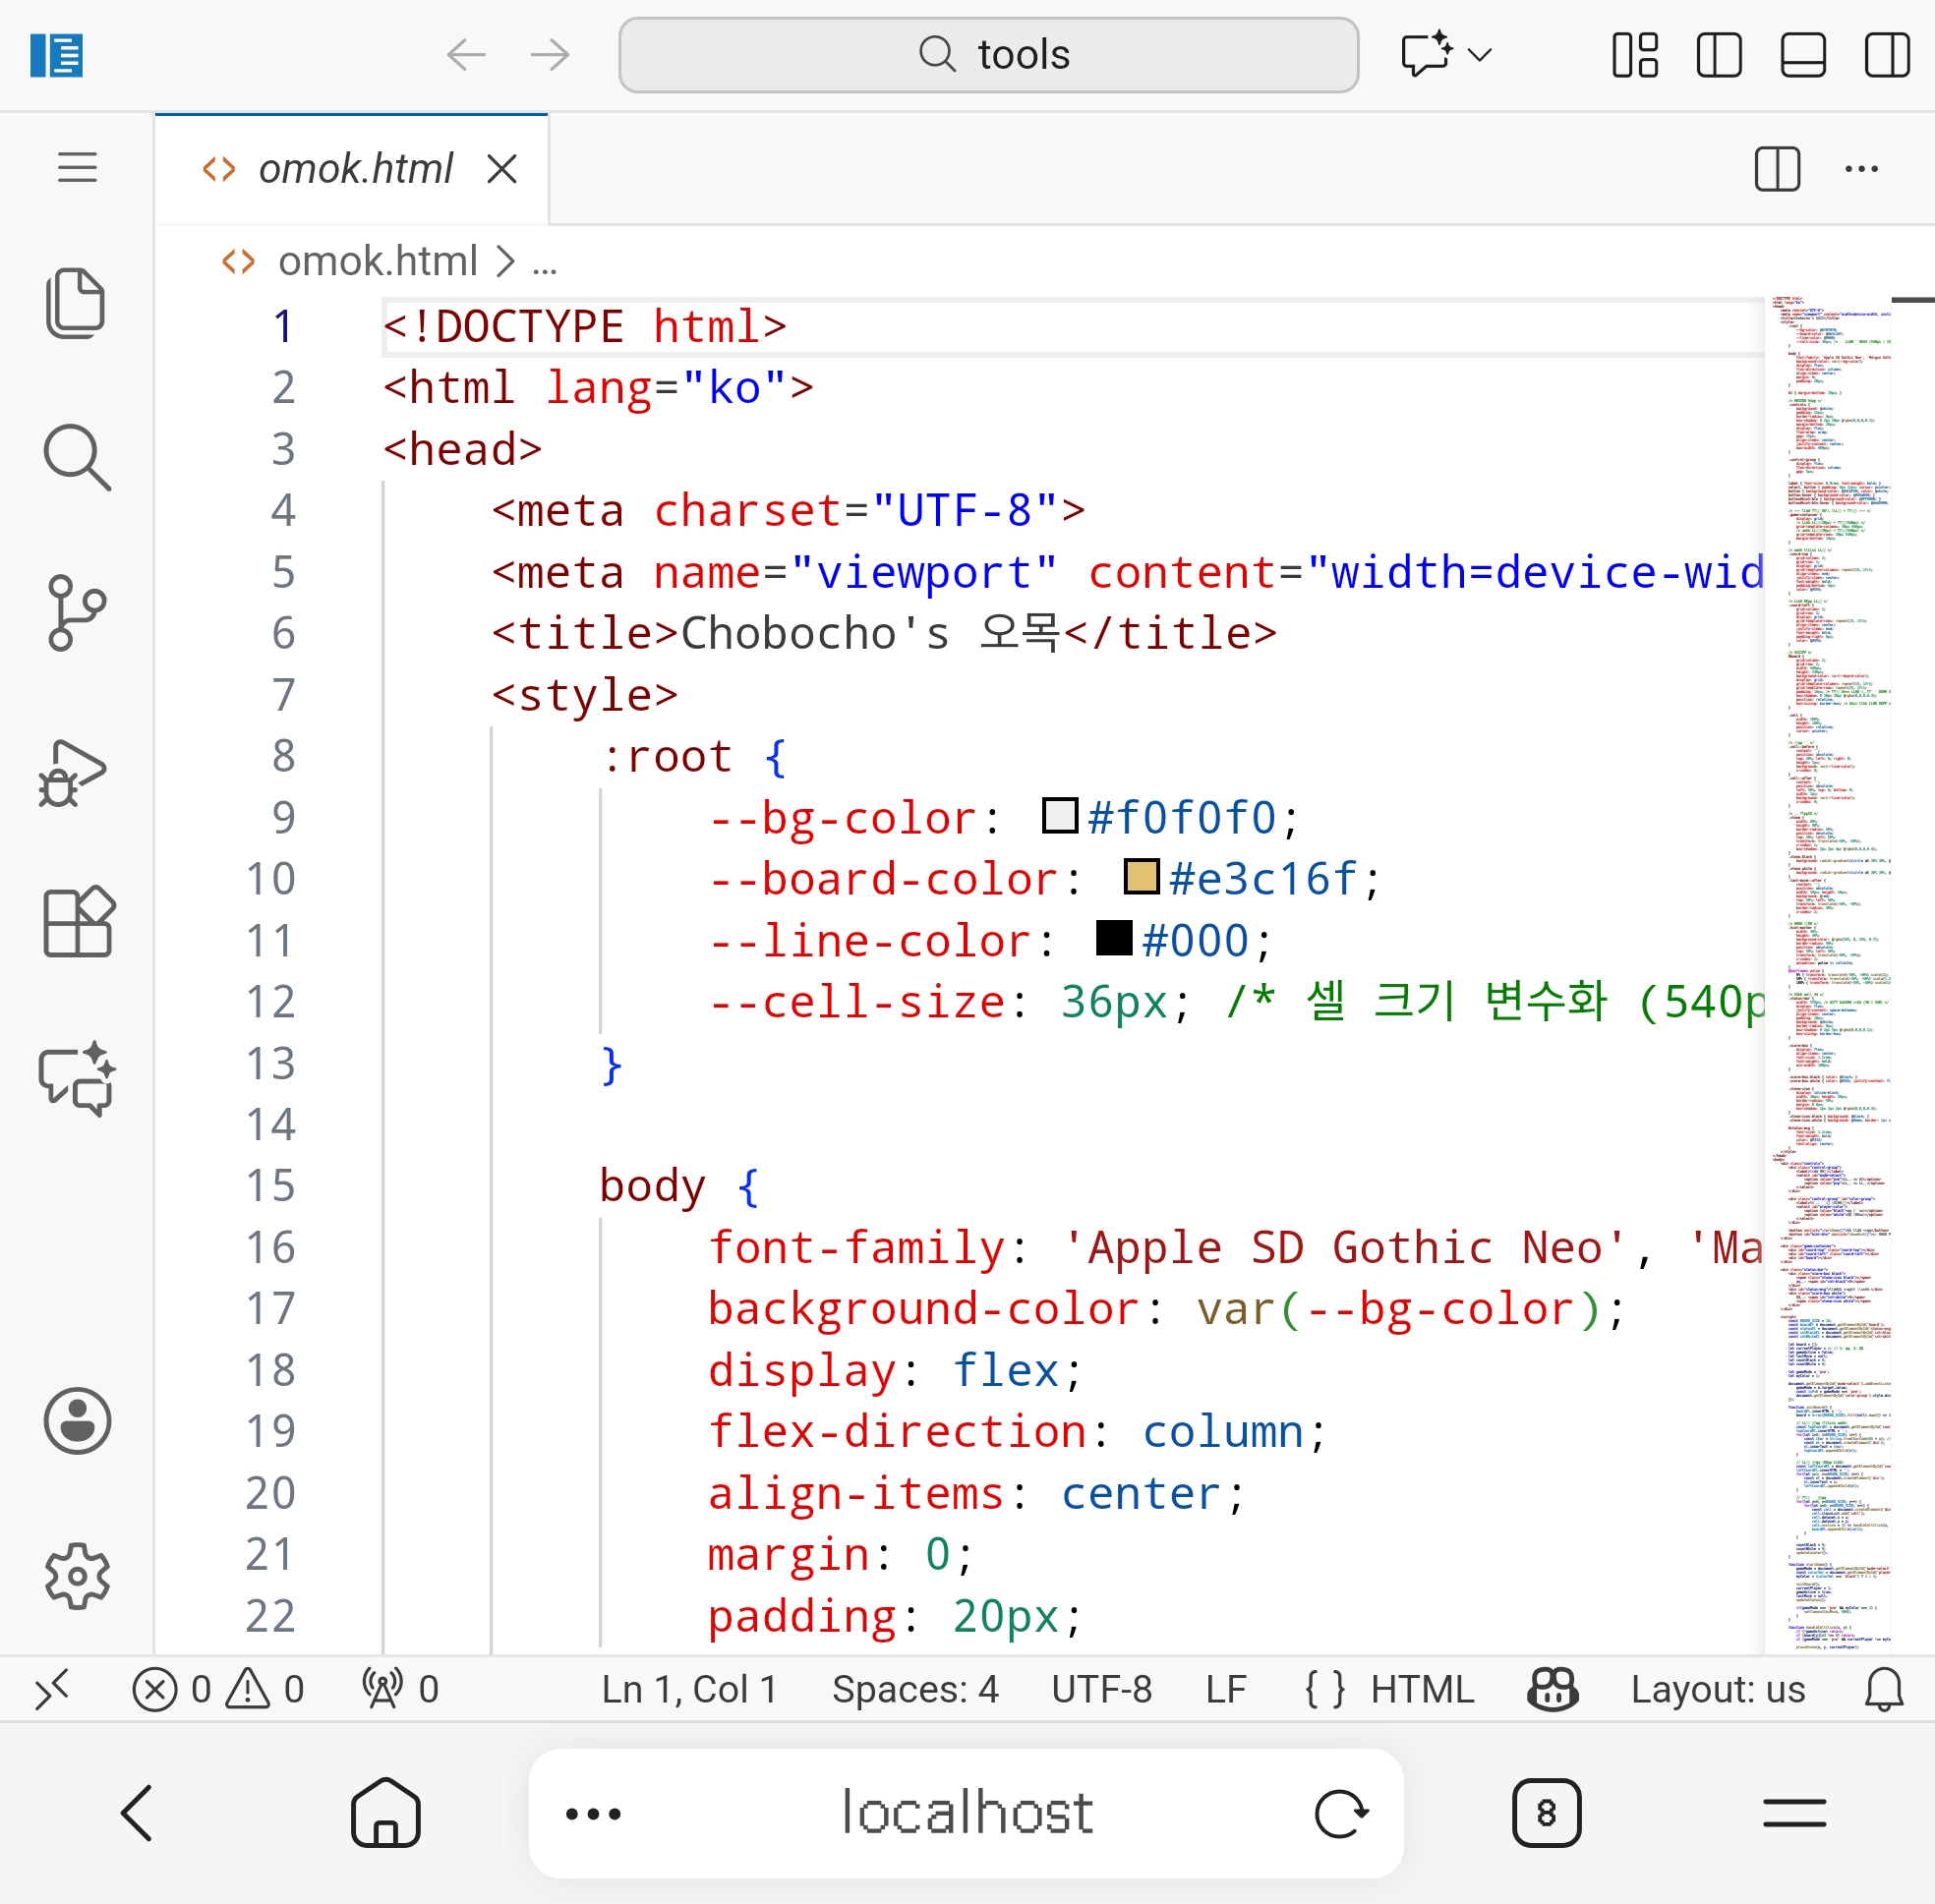Click the tools search command center box
1935x1904 pixels.
coord(988,55)
